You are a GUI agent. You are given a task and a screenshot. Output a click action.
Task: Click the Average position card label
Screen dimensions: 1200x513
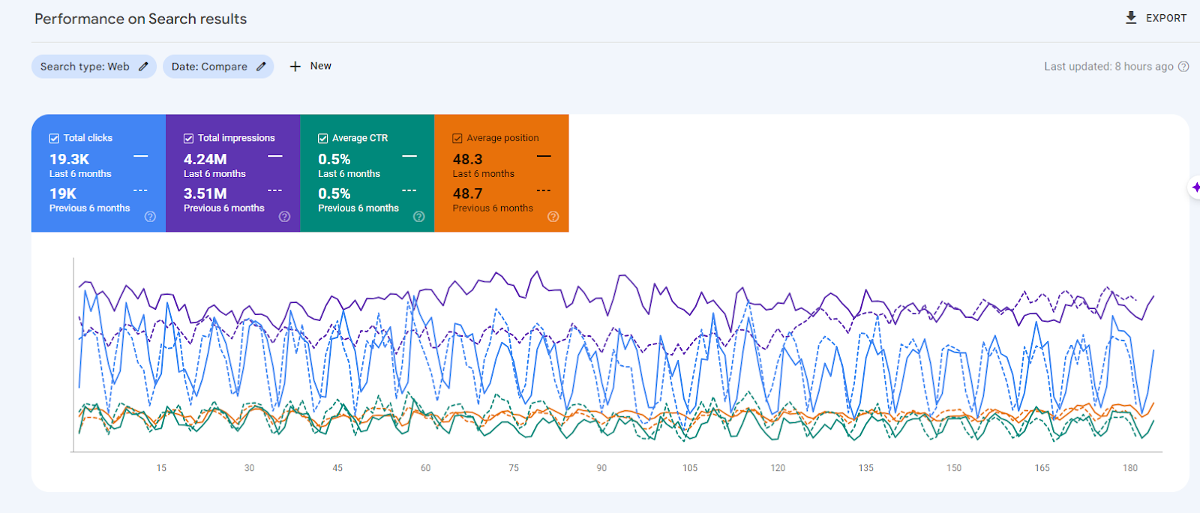tap(502, 138)
